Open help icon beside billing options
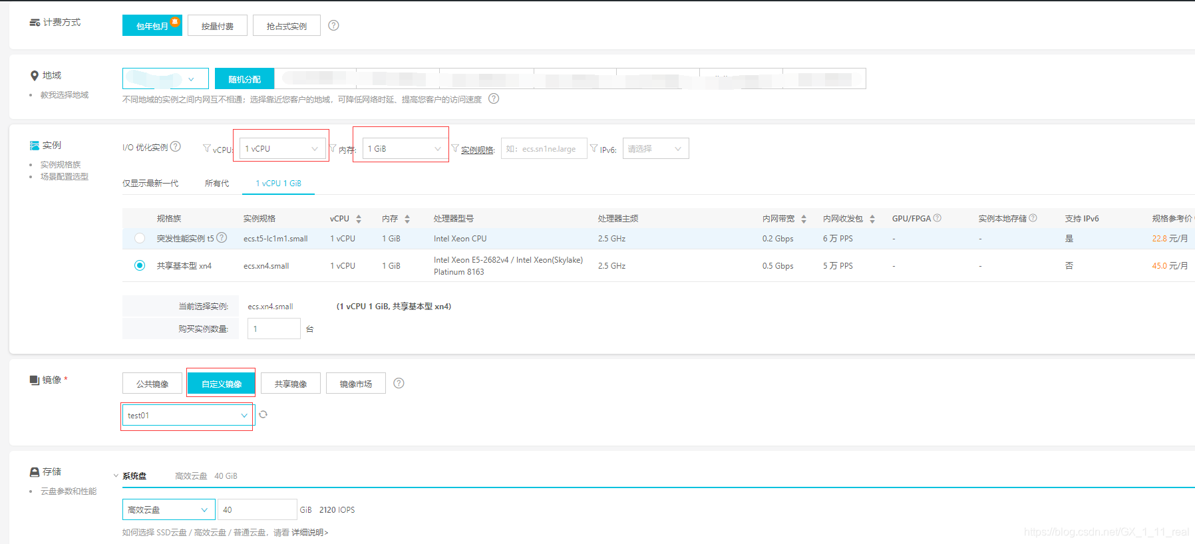The image size is (1195, 544). click(334, 25)
